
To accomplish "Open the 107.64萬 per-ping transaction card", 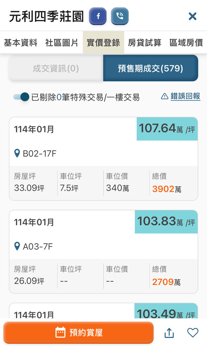I will pos(103,159).
